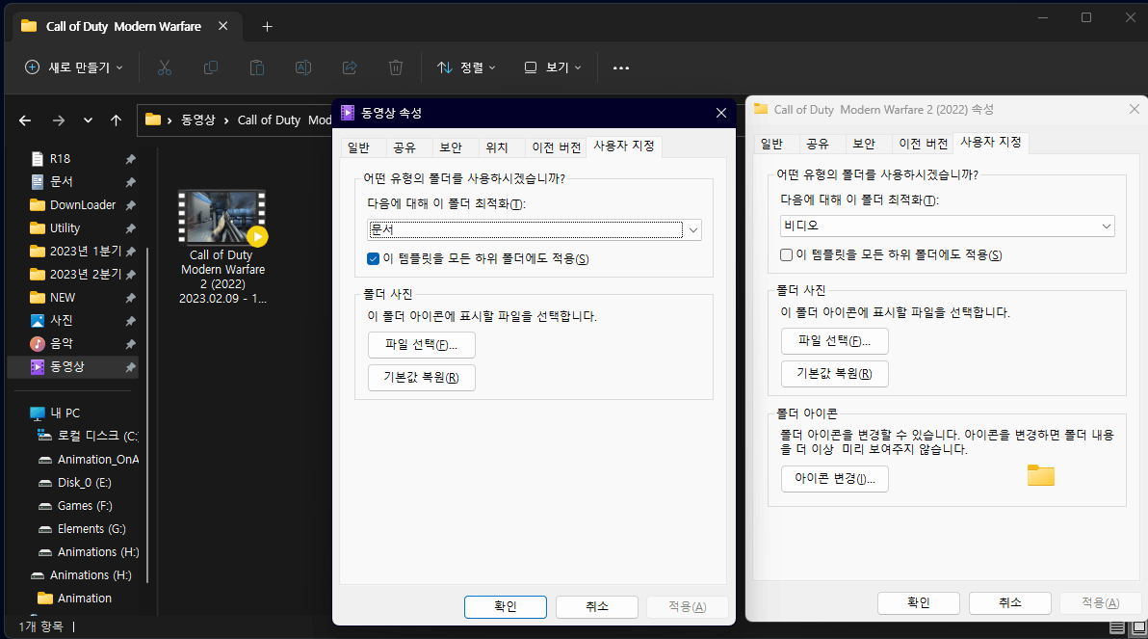Open Animations (H:) under 내 PC
This screenshot has height=639, width=1148.
(98, 552)
